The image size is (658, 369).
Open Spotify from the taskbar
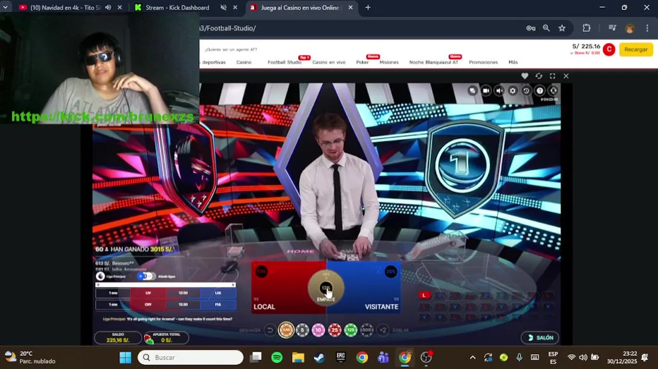277,357
